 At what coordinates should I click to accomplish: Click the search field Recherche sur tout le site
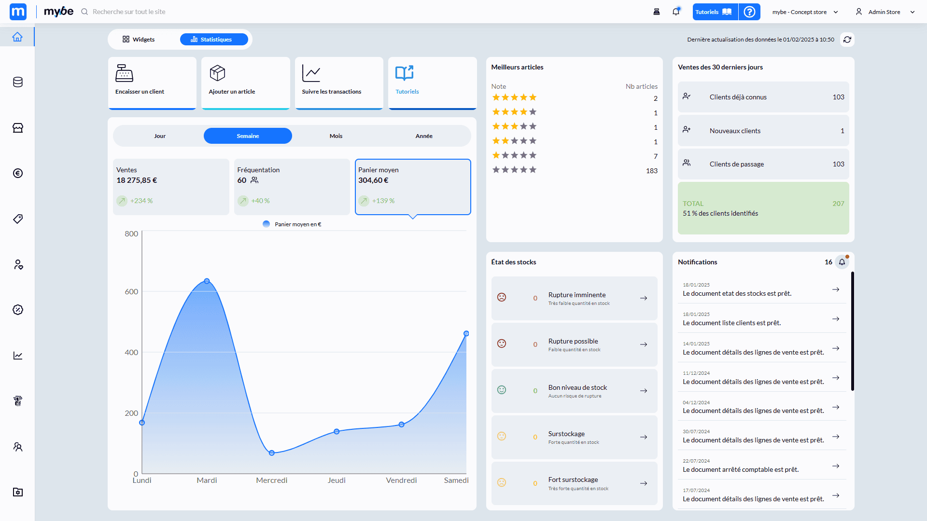click(129, 12)
